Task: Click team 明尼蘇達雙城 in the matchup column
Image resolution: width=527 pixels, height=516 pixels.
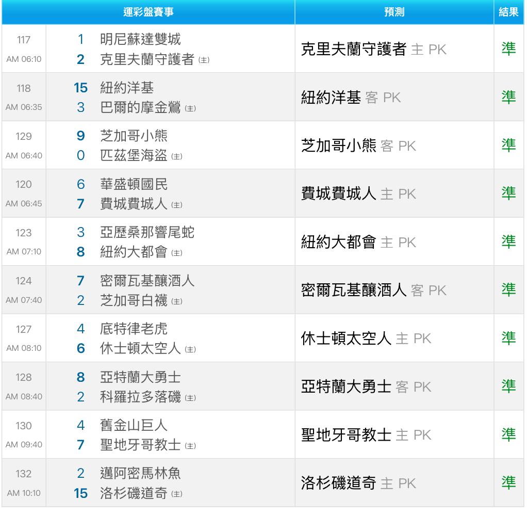Action: [140, 39]
